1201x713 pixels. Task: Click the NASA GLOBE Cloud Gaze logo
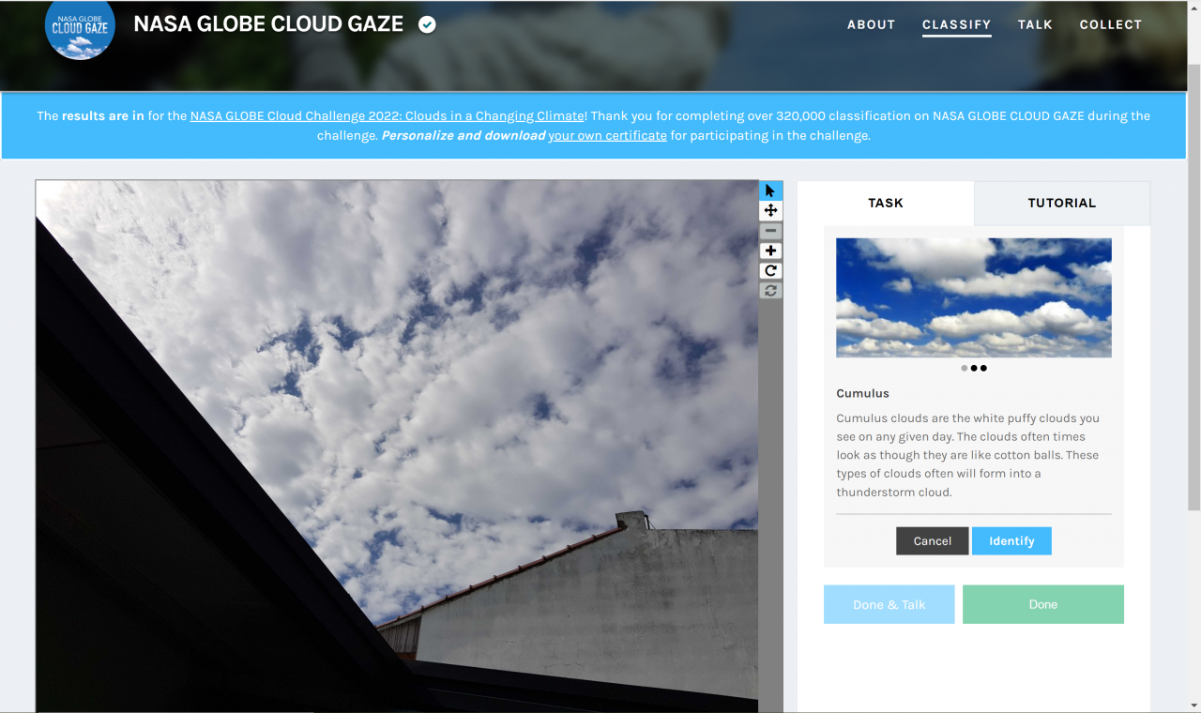81,26
